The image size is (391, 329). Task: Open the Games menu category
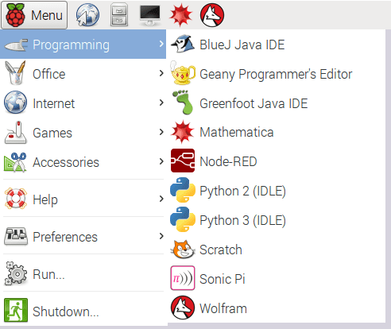(83, 133)
